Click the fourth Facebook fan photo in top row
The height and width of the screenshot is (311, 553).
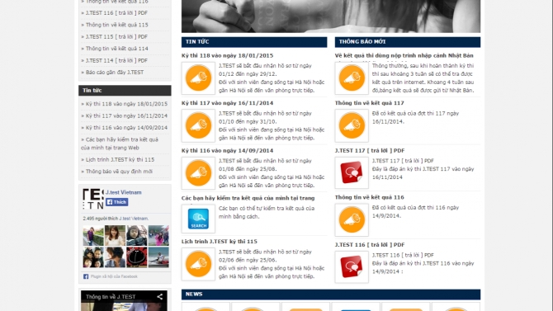(x=158, y=236)
